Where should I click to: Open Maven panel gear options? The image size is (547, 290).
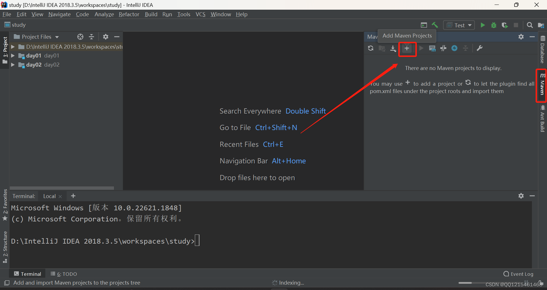coord(521,37)
